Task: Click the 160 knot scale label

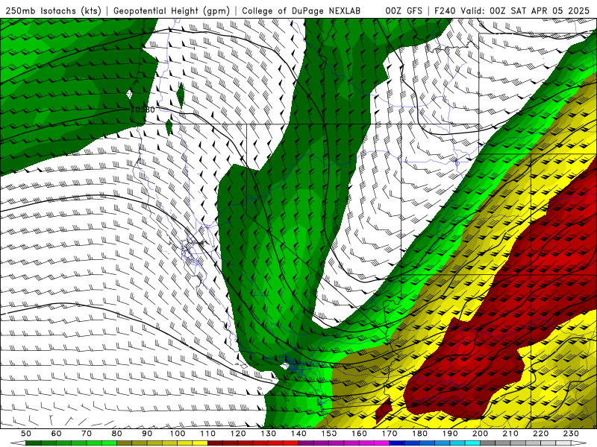Action: 360,434
